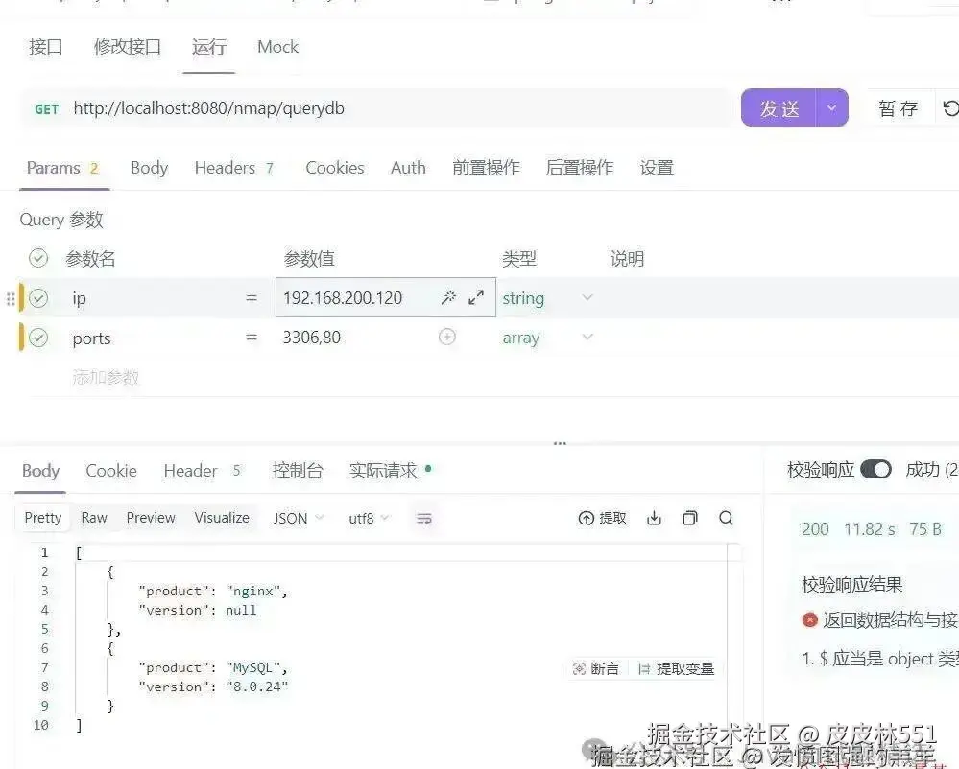The width and height of the screenshot is (959, 769).
Task: Click the "8.0.24" version value
Action: pyautogui.click(x=257, y=687)
